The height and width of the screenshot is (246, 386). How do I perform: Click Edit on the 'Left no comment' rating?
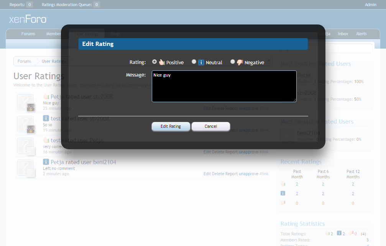[207, 174]
